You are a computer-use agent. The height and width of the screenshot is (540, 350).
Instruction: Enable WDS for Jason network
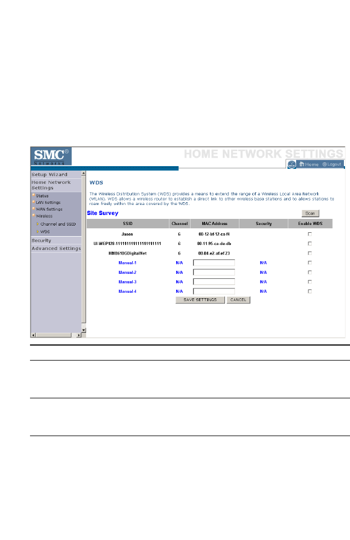[309, 234]
